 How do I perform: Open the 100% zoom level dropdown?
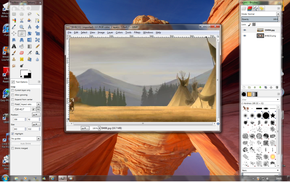point(99,128)
